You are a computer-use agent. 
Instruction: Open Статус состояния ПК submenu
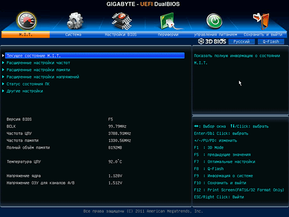[x=28, y=84]
